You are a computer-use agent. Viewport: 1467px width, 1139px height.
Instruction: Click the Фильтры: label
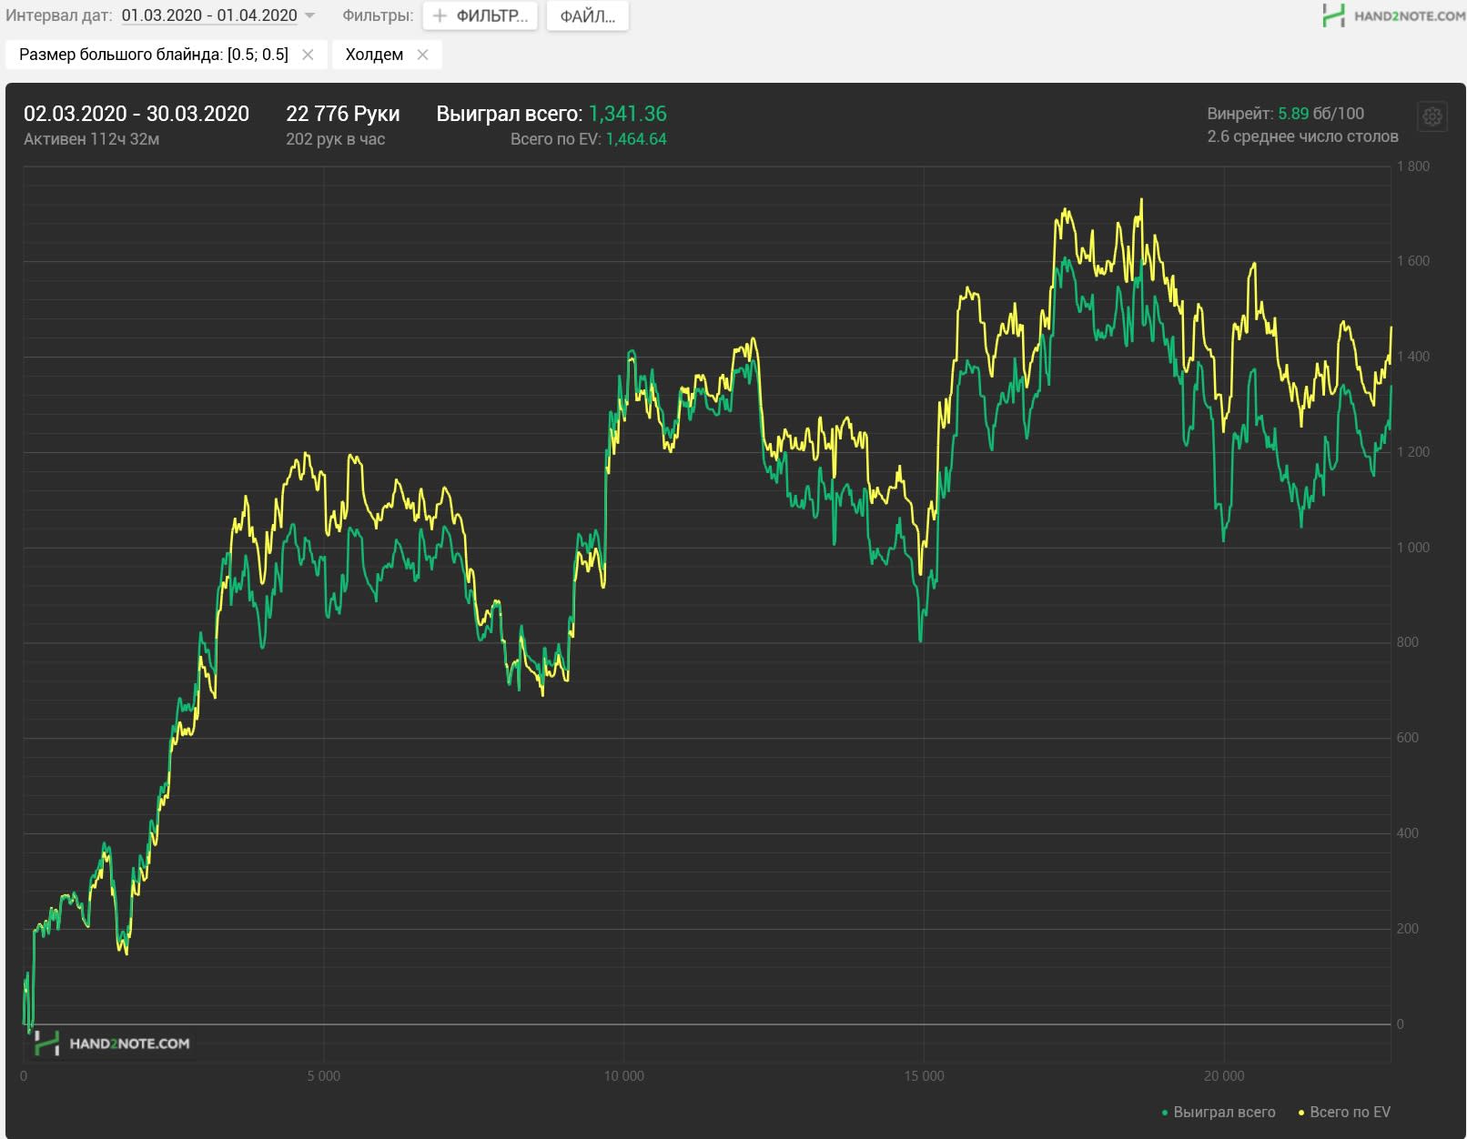tap(378, 15)
